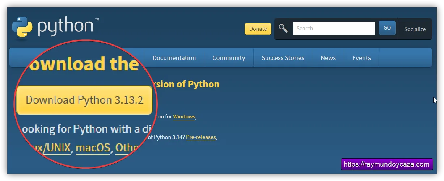444x181 pixels.
Task: Click the Donate button
Action: pyautogui.click(x=258, y=29)
